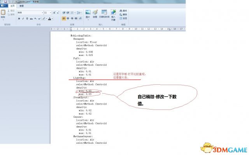Screen dimensions: 249x155
Task: Click the Grow Font (A up) icon
Action: tap(54, 12)
